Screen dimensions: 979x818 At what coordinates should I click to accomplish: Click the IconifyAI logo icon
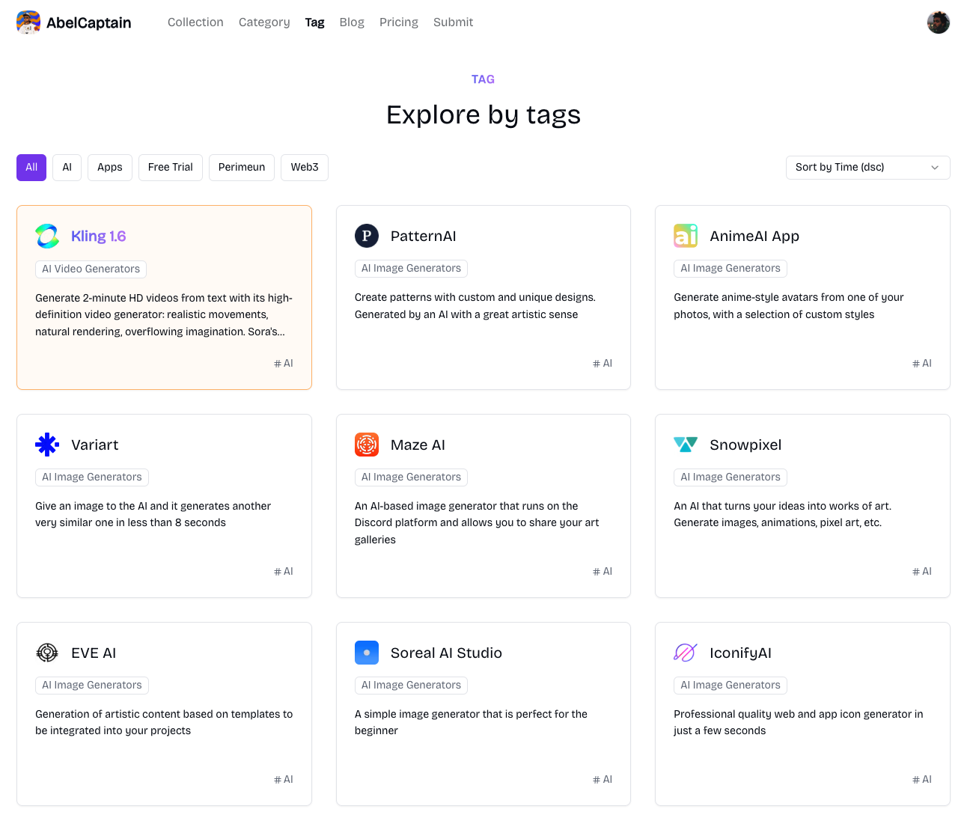pyautogui.click(x=686, y=653)
